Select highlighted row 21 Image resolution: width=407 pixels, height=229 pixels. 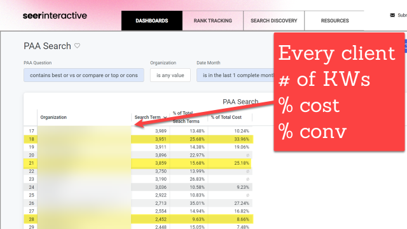point(137,163)
